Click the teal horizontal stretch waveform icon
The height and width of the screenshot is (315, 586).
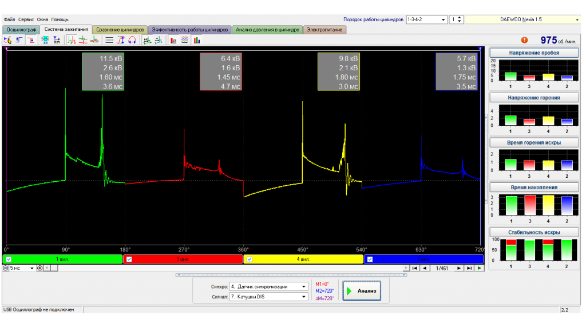click(159, 40)
